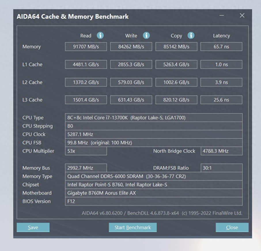Select Memory write value 84262 MB/s
Screen dimensions: 261x251
[131, 47]
